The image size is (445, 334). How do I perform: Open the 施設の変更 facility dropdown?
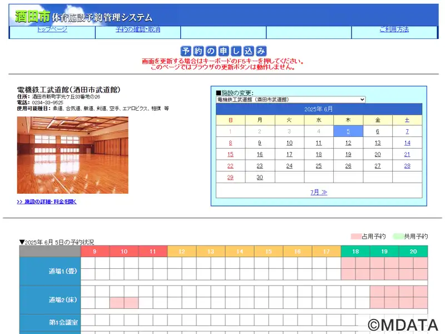(290, 100)
